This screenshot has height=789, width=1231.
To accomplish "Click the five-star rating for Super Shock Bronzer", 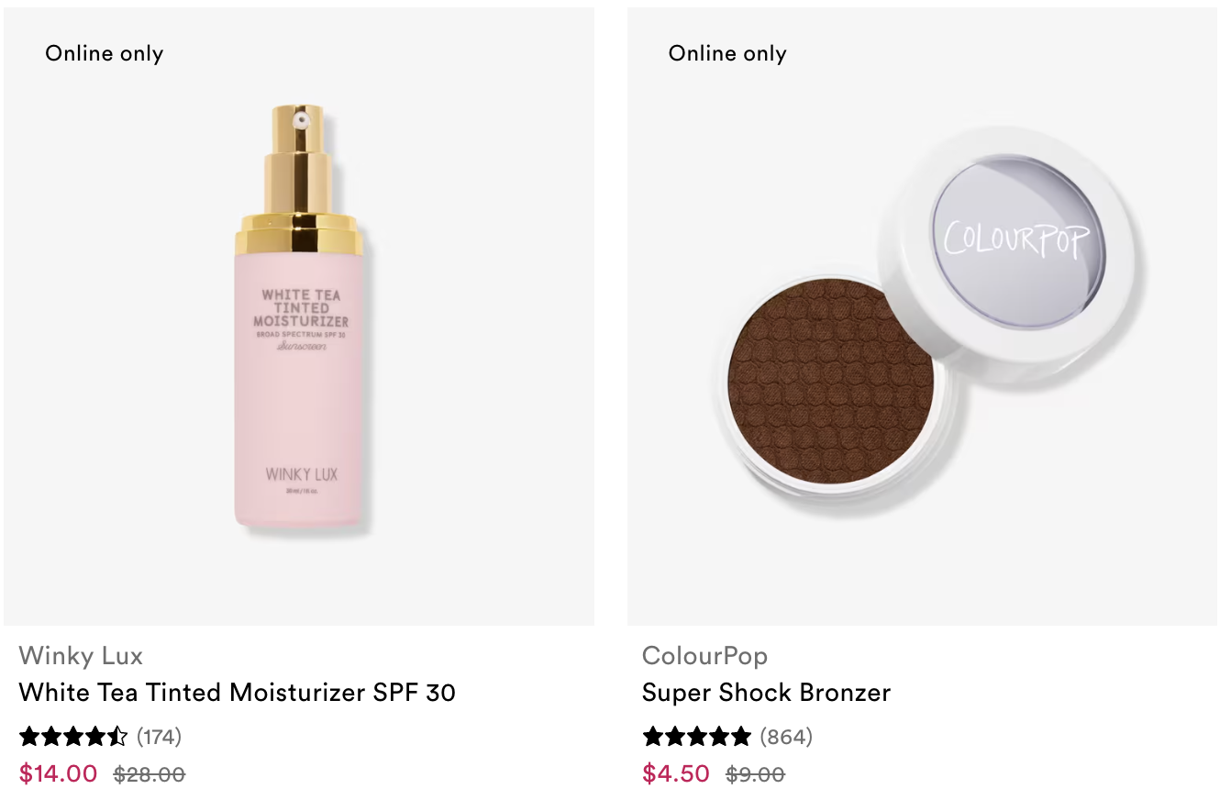I will pos(697,736).
